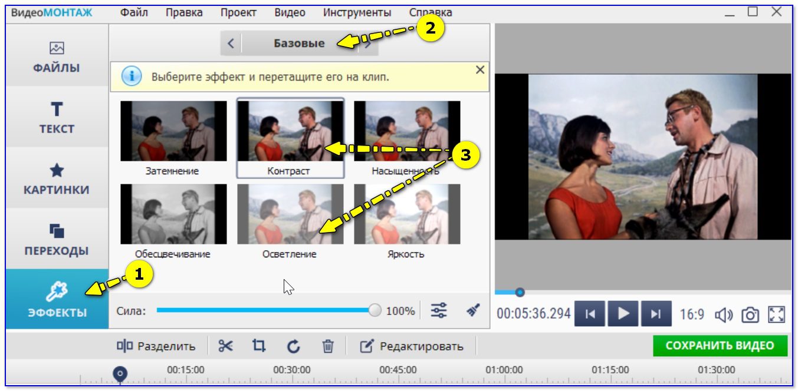Viewport: 798px width, 391px height.
Task: Open the Файл menu
Action: click(x=134, y=12)
